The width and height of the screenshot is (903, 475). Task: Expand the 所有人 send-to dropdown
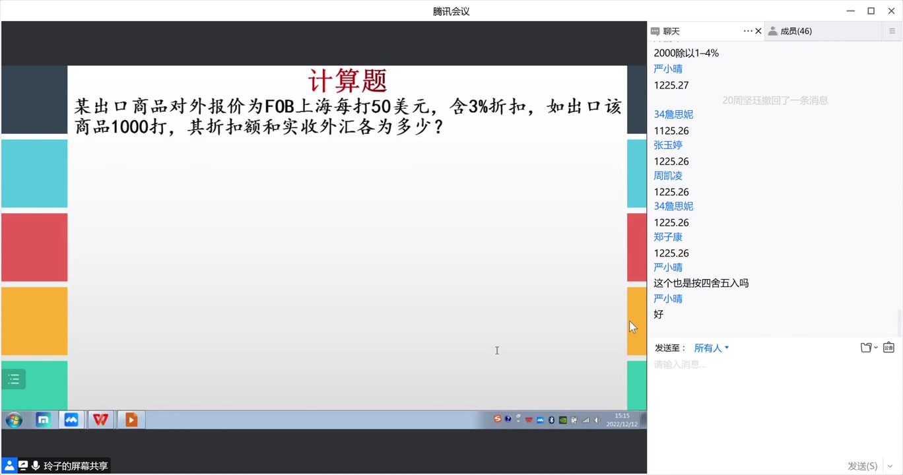click(712, 348)
